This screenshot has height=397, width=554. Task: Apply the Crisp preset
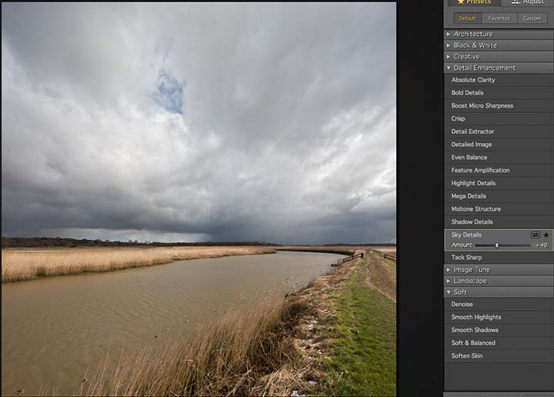499,118
